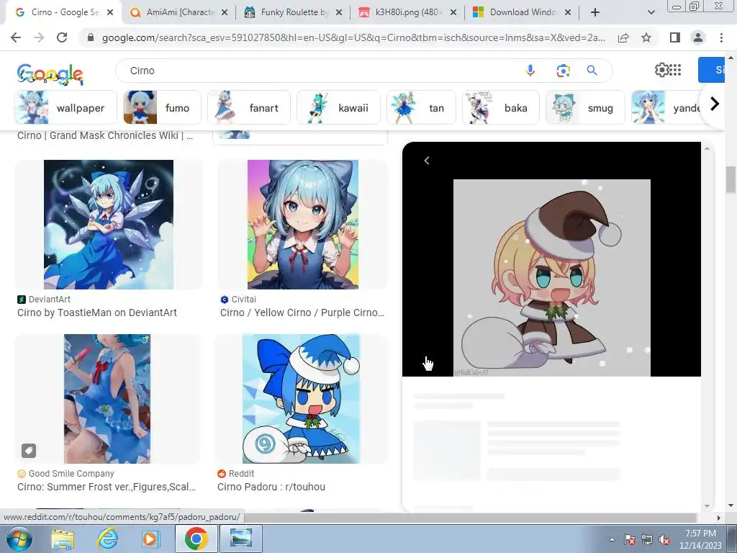Click the volume muted tray icon
The width and height of the screenshot is (737, 553).
click(x=664, y=540)
